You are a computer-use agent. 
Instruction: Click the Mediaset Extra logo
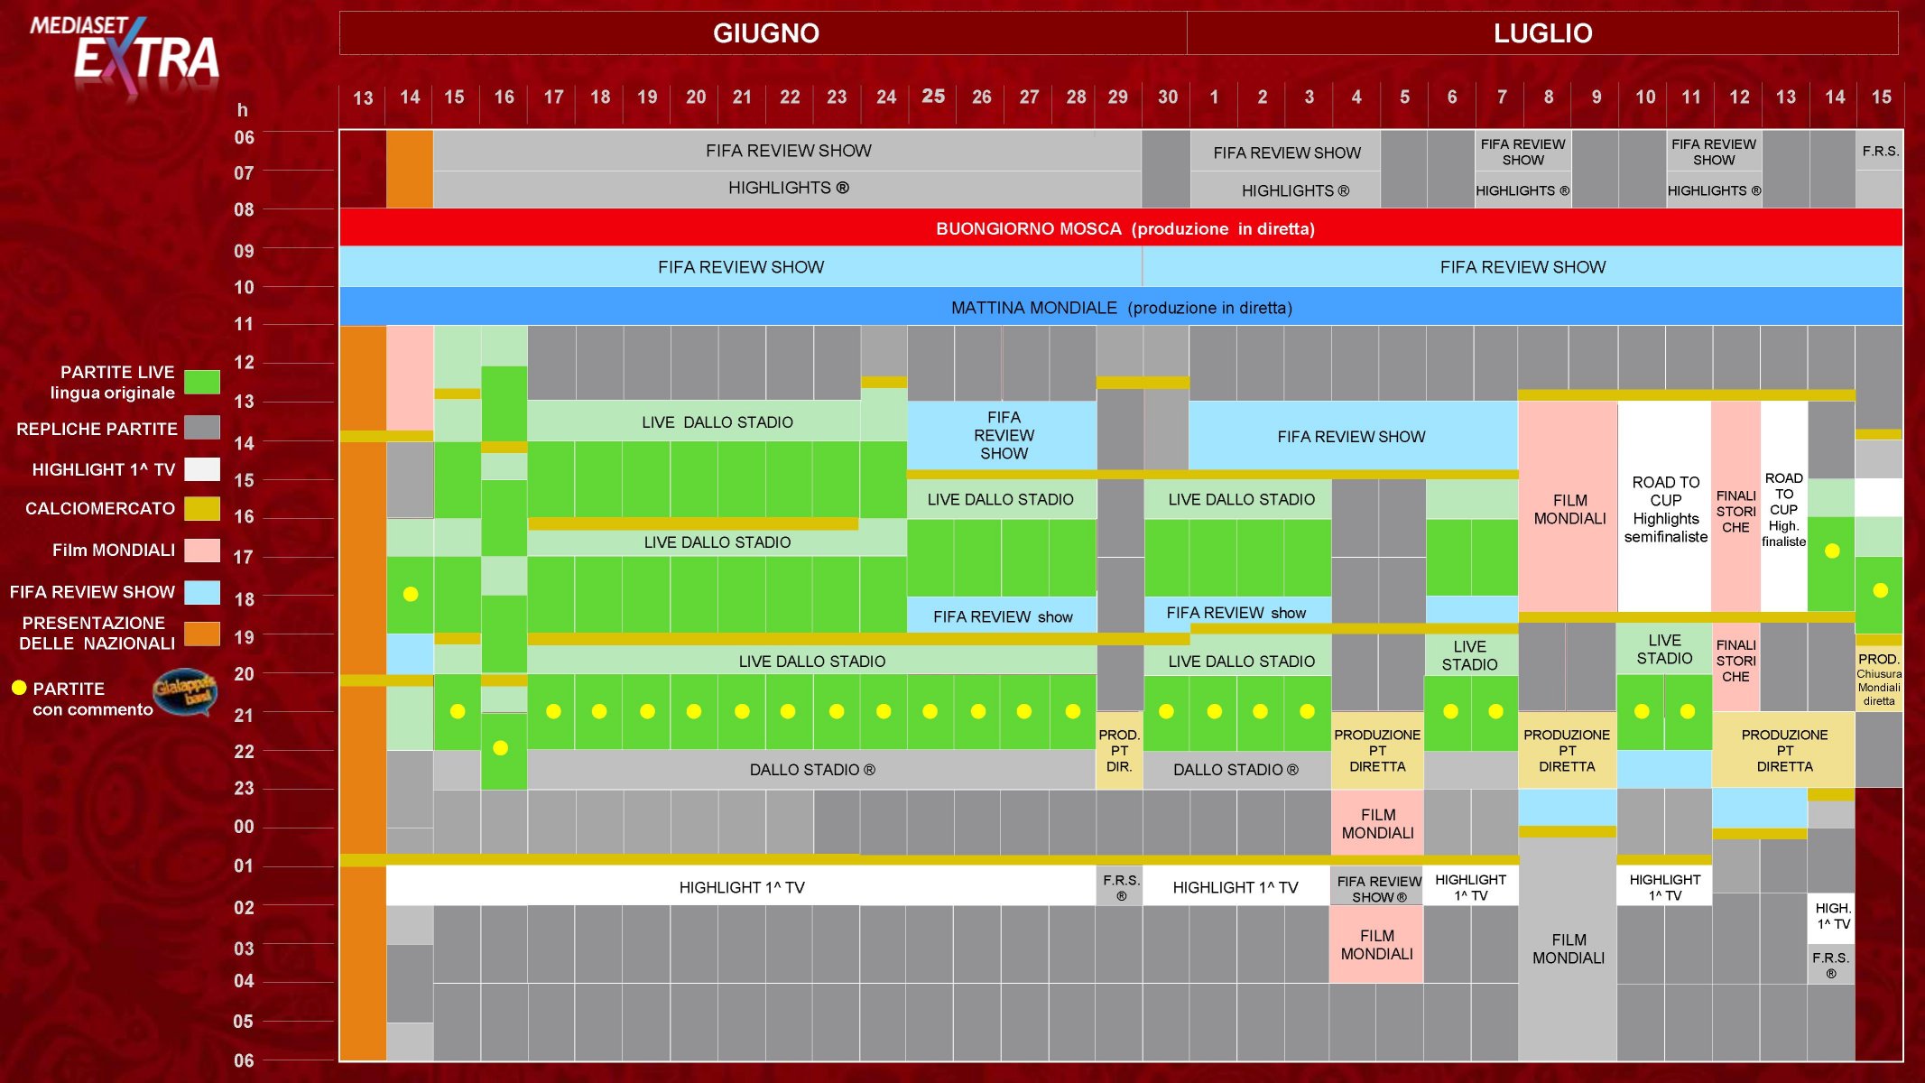click(x=125, y=53)
